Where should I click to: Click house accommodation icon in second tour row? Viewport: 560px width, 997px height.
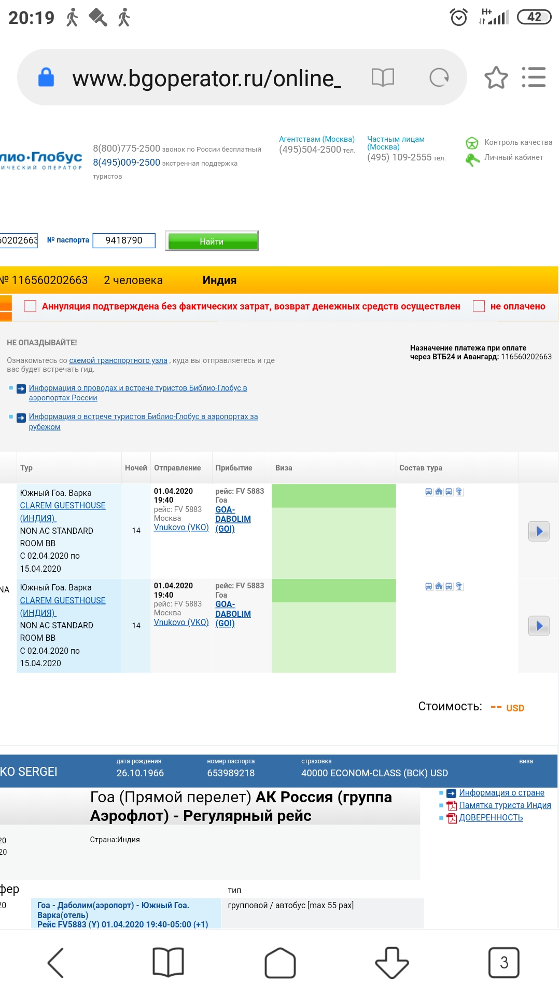(x=439, y=586)
